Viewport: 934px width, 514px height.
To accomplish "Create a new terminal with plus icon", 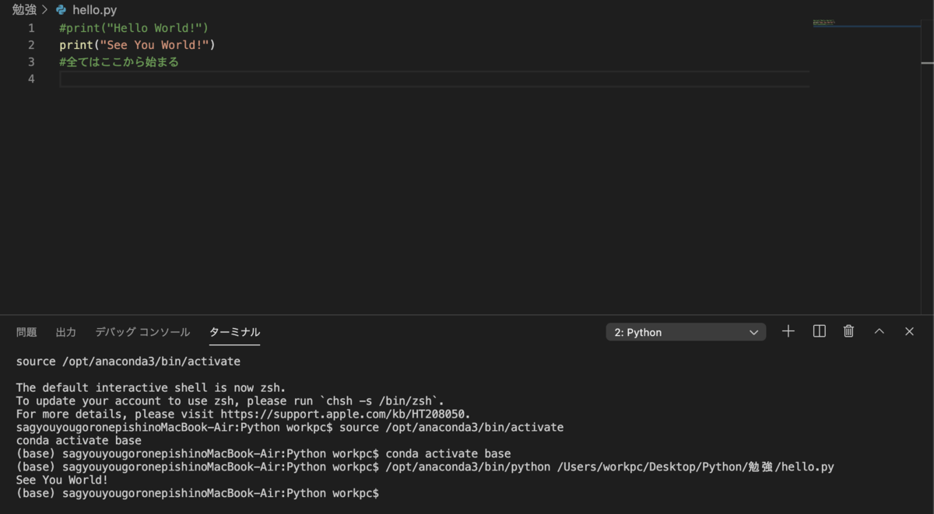I will pyautogui.click(x=788, y=331).
